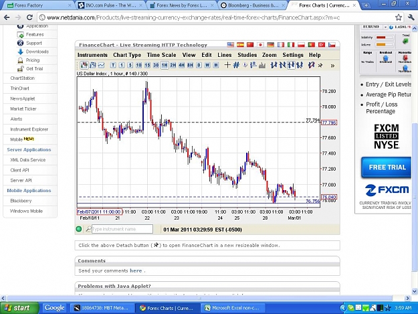Open the MBT MetaTrader taskbar item
Image resolution: width=418 pixels, height=314 pixels.
102,308
